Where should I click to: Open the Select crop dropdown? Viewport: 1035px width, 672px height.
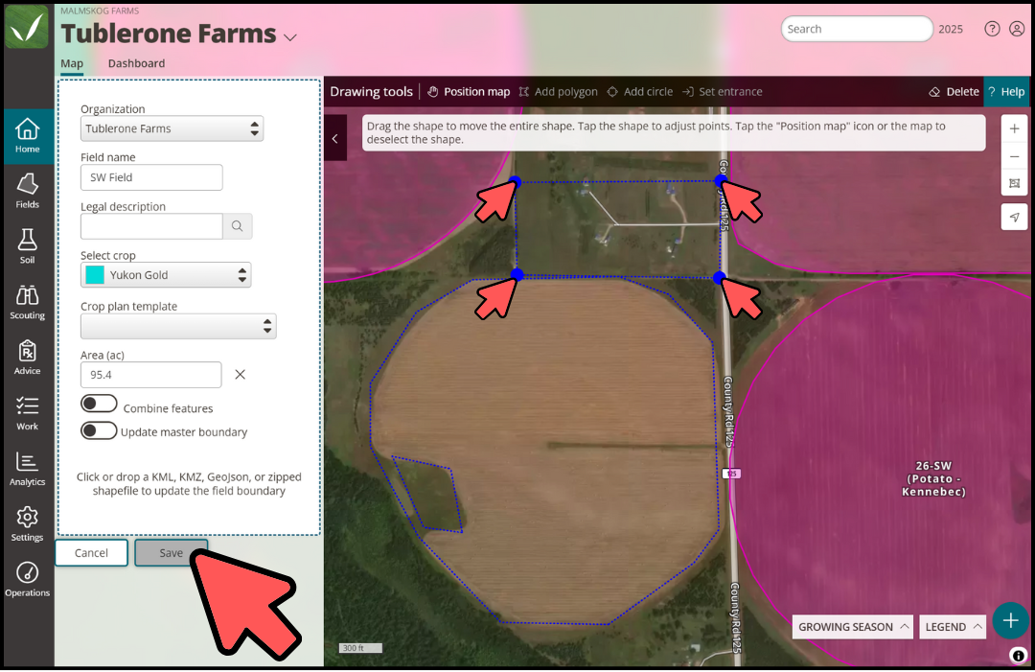point(166,275)
